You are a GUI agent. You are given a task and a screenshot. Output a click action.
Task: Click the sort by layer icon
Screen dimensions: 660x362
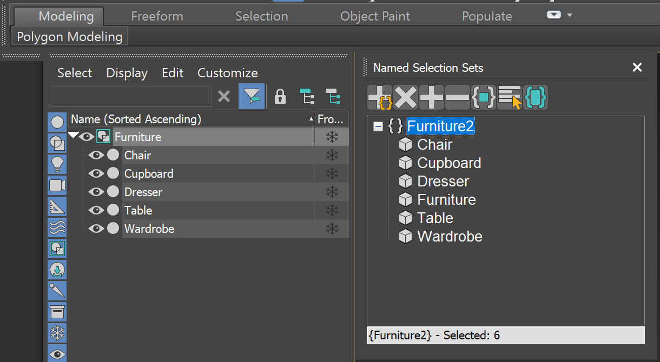(x=333, y=97)
